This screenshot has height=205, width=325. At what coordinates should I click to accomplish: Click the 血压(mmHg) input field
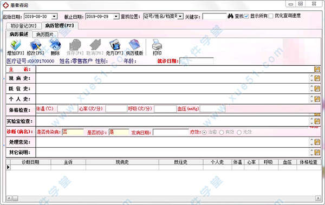click(213, 109)
